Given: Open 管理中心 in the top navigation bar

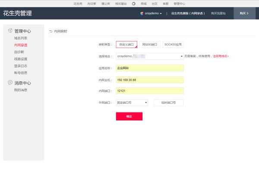Looking at the screenshot, I should click(180, 3).
